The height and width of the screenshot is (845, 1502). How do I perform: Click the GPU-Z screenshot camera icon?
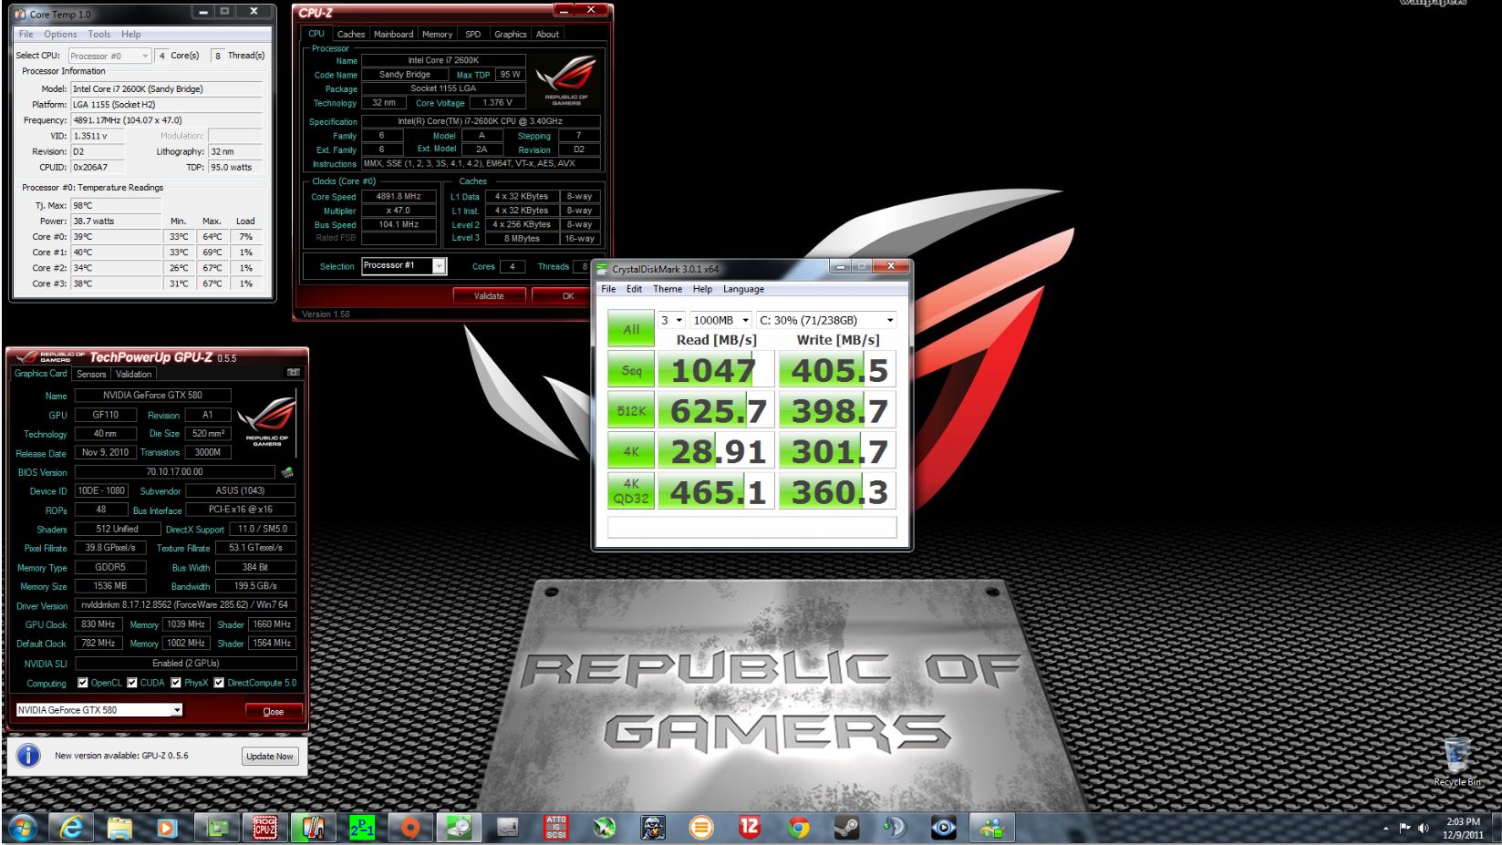point(293,372)
